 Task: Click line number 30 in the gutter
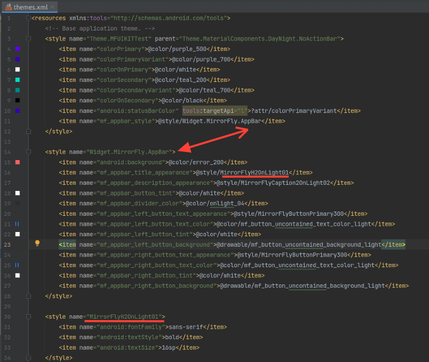pyautogui.click(x=7, y=317)
